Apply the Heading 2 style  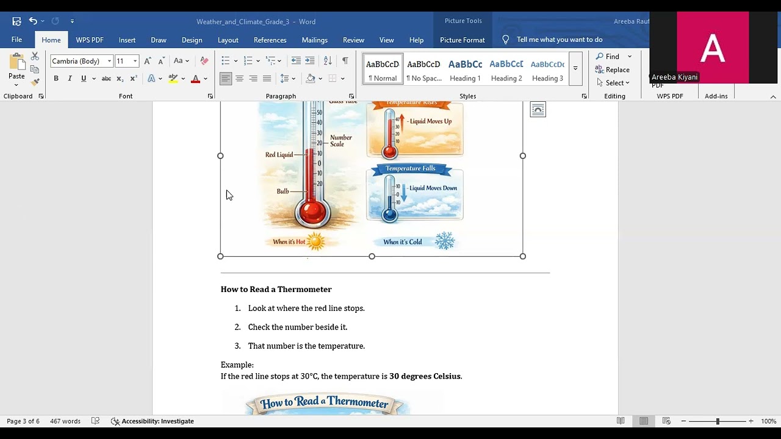pyautogui.click(x=506, y=69)
